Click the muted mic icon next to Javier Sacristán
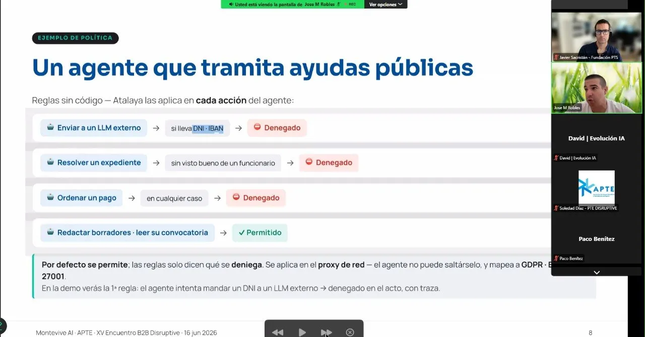645x337 pixels. pyautogui.click(x=556, y=57)
